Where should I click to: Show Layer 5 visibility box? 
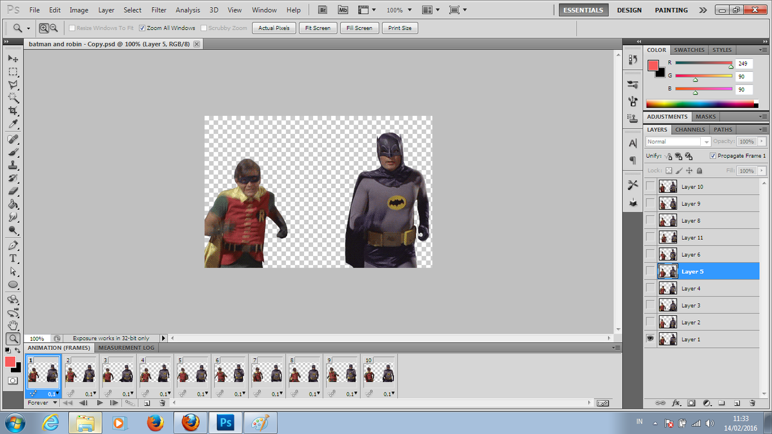click(650, 271)
